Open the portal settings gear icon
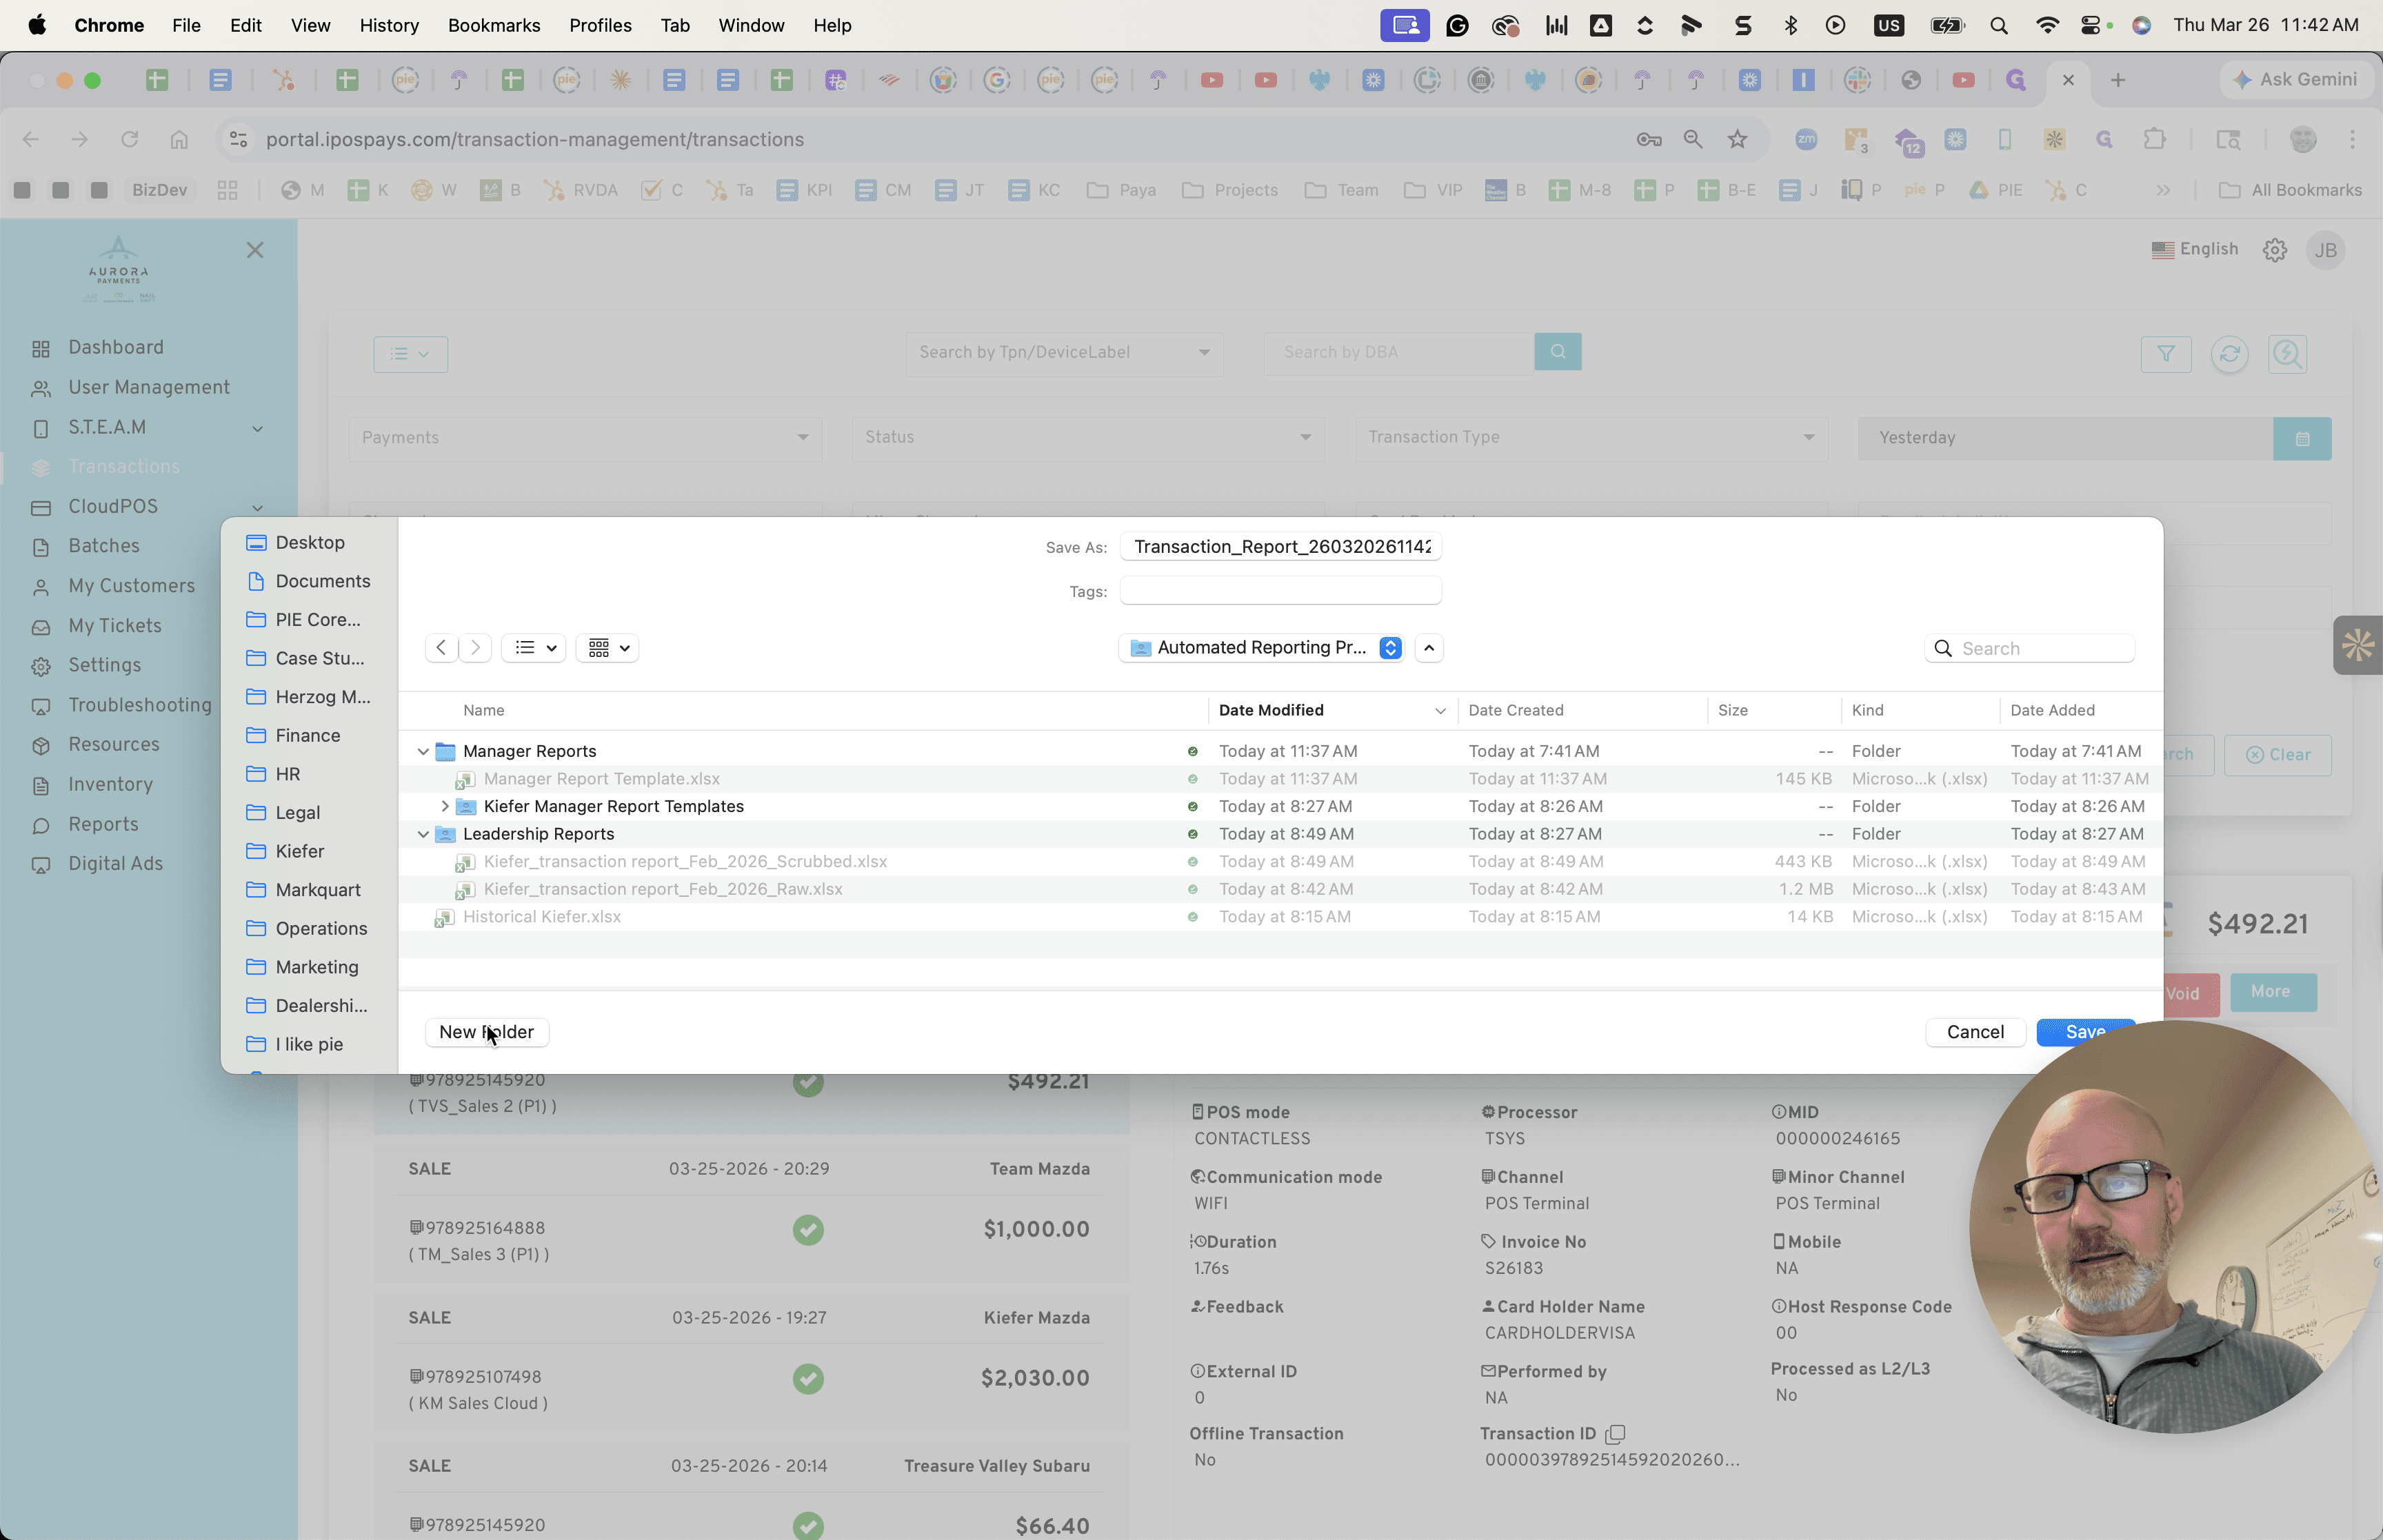2383x1540 pixels. click(x=2275, y=250)
